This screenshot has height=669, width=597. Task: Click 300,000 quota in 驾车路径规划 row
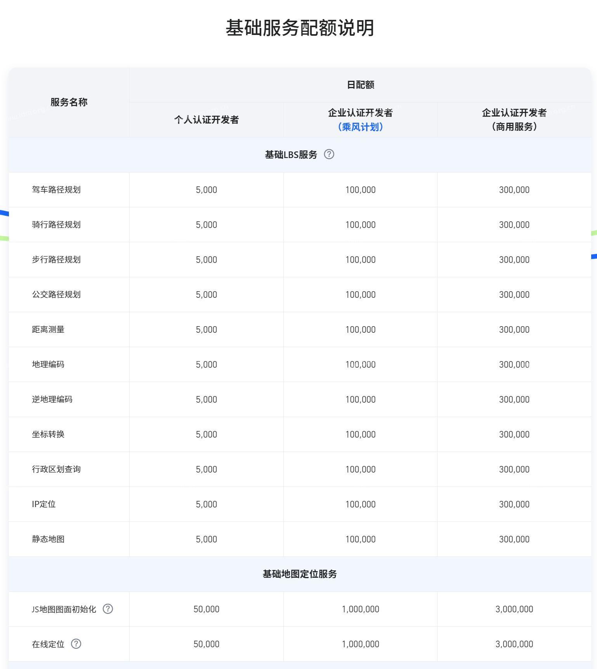tap(514, 190)
